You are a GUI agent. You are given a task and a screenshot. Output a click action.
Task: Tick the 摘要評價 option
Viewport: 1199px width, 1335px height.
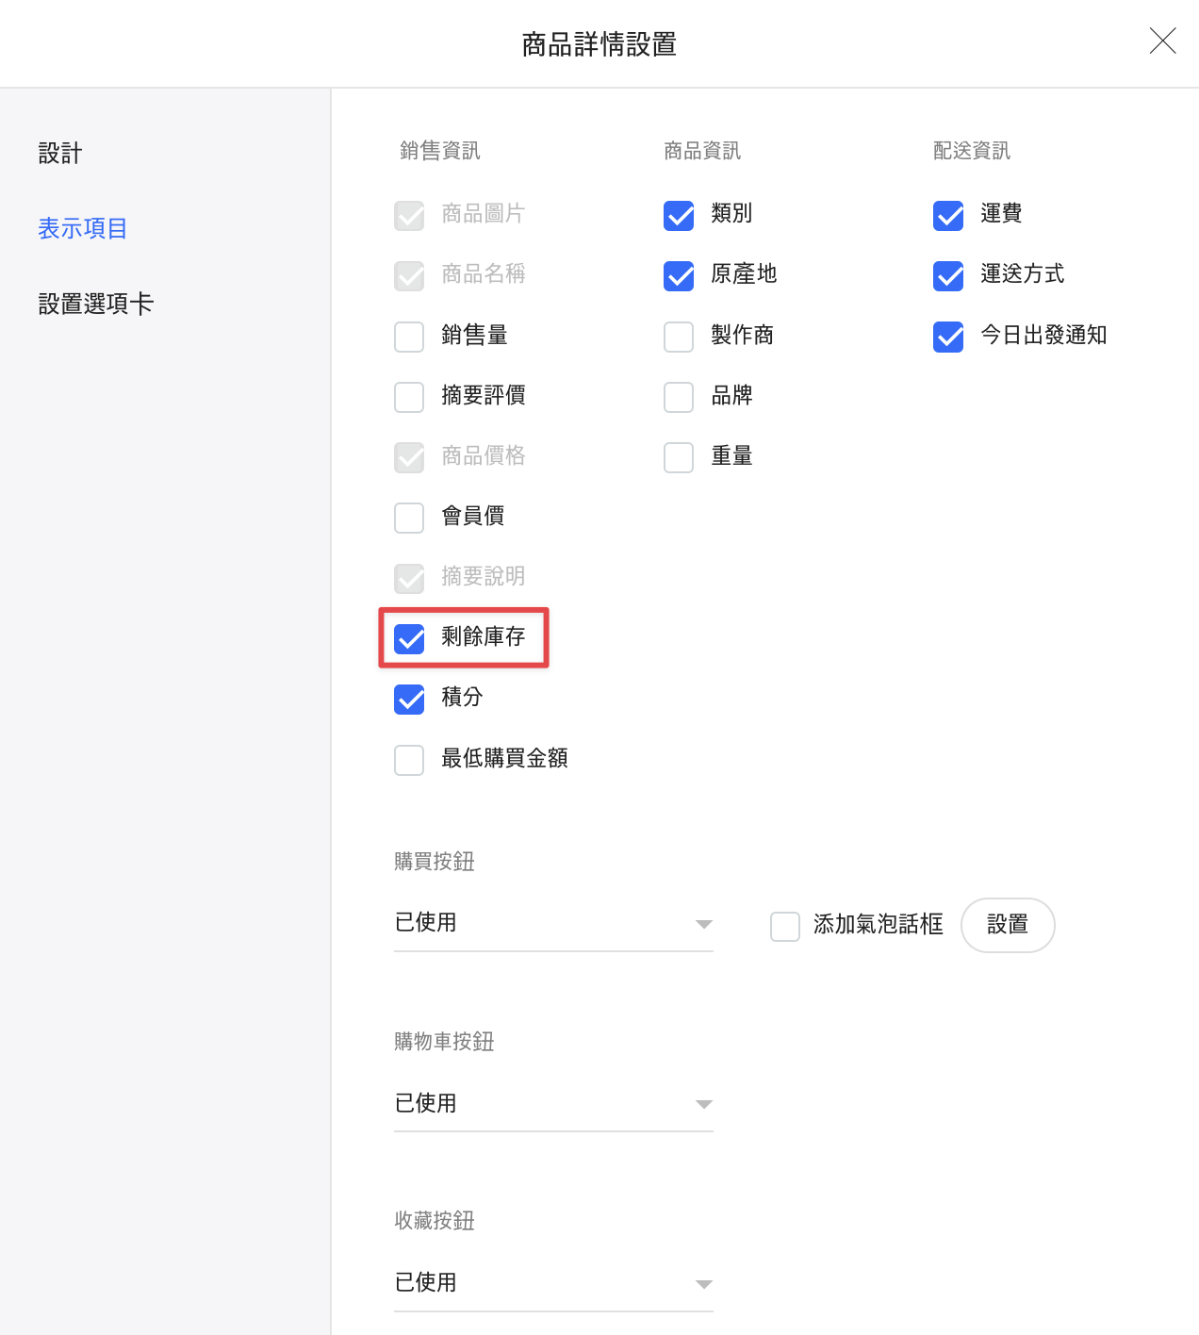click(x=409, y=397)
